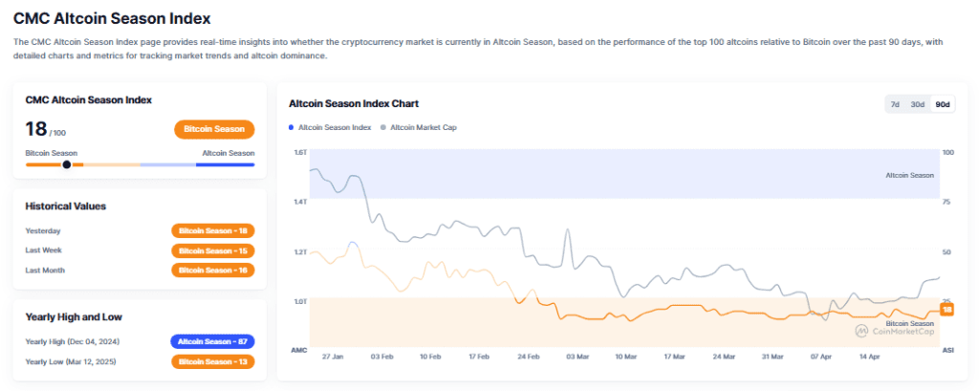The width and height of the screenshot is (979, 391).
Task: Click the orange Bitcoin Season status badge
Action: coord(214,129)
